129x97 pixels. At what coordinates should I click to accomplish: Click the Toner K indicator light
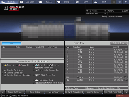coord(48,65)
